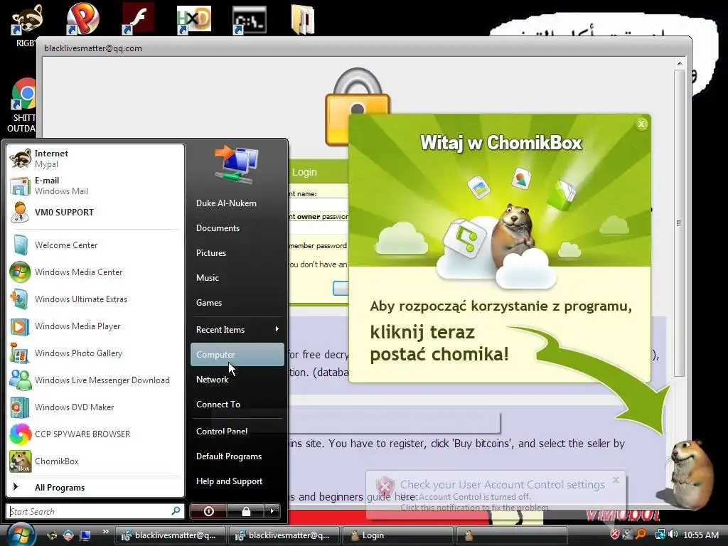Click the 10:55 AM clock

[x=700, y=535]
